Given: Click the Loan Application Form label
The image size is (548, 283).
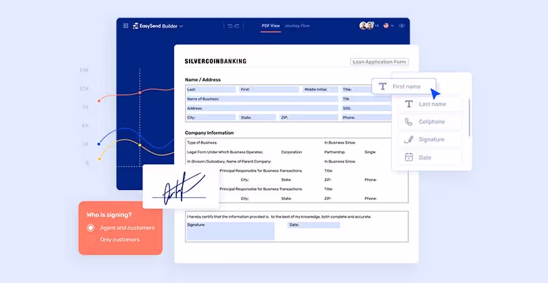Looking at the screenshot, I should coord(379,62).
